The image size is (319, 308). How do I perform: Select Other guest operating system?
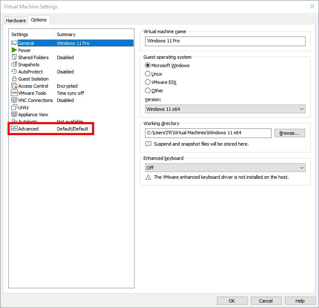point(154,90)
